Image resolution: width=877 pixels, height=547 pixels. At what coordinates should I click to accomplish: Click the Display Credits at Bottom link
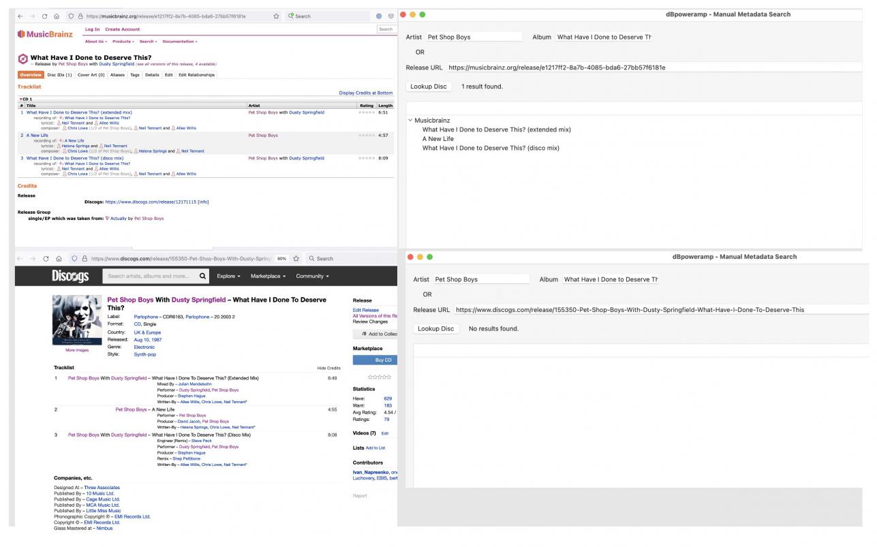point(365,93)
